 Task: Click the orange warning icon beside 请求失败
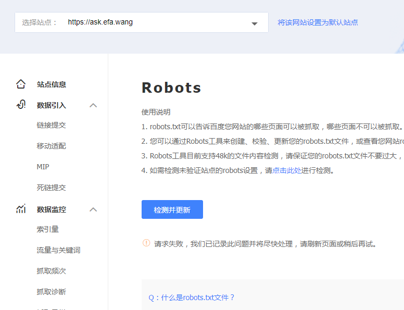click(146, 243)
